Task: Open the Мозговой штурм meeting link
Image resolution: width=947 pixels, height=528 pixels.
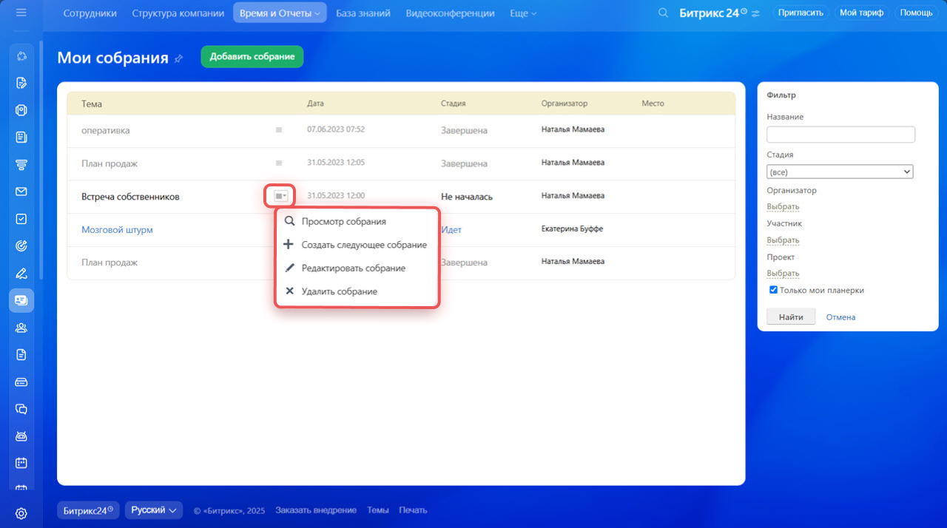Action: (x=117, y=230)
